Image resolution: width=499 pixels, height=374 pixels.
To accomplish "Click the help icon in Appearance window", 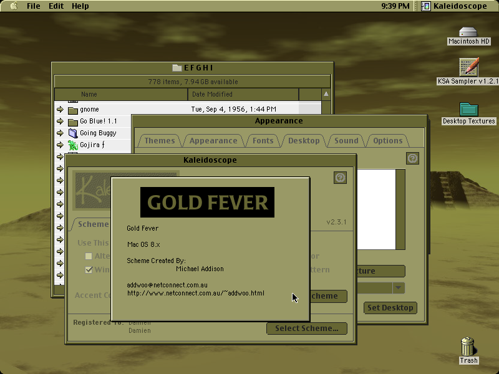I will (412, 158).
